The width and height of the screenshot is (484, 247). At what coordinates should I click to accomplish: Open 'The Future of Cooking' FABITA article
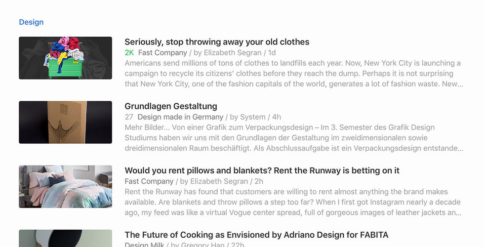pos(256,235)
